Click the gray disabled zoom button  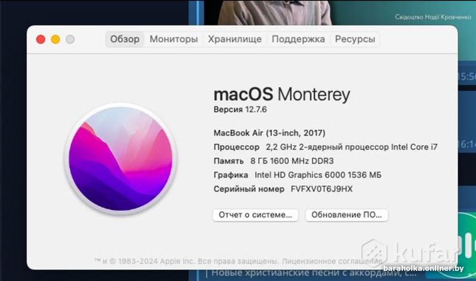(70, 39)
